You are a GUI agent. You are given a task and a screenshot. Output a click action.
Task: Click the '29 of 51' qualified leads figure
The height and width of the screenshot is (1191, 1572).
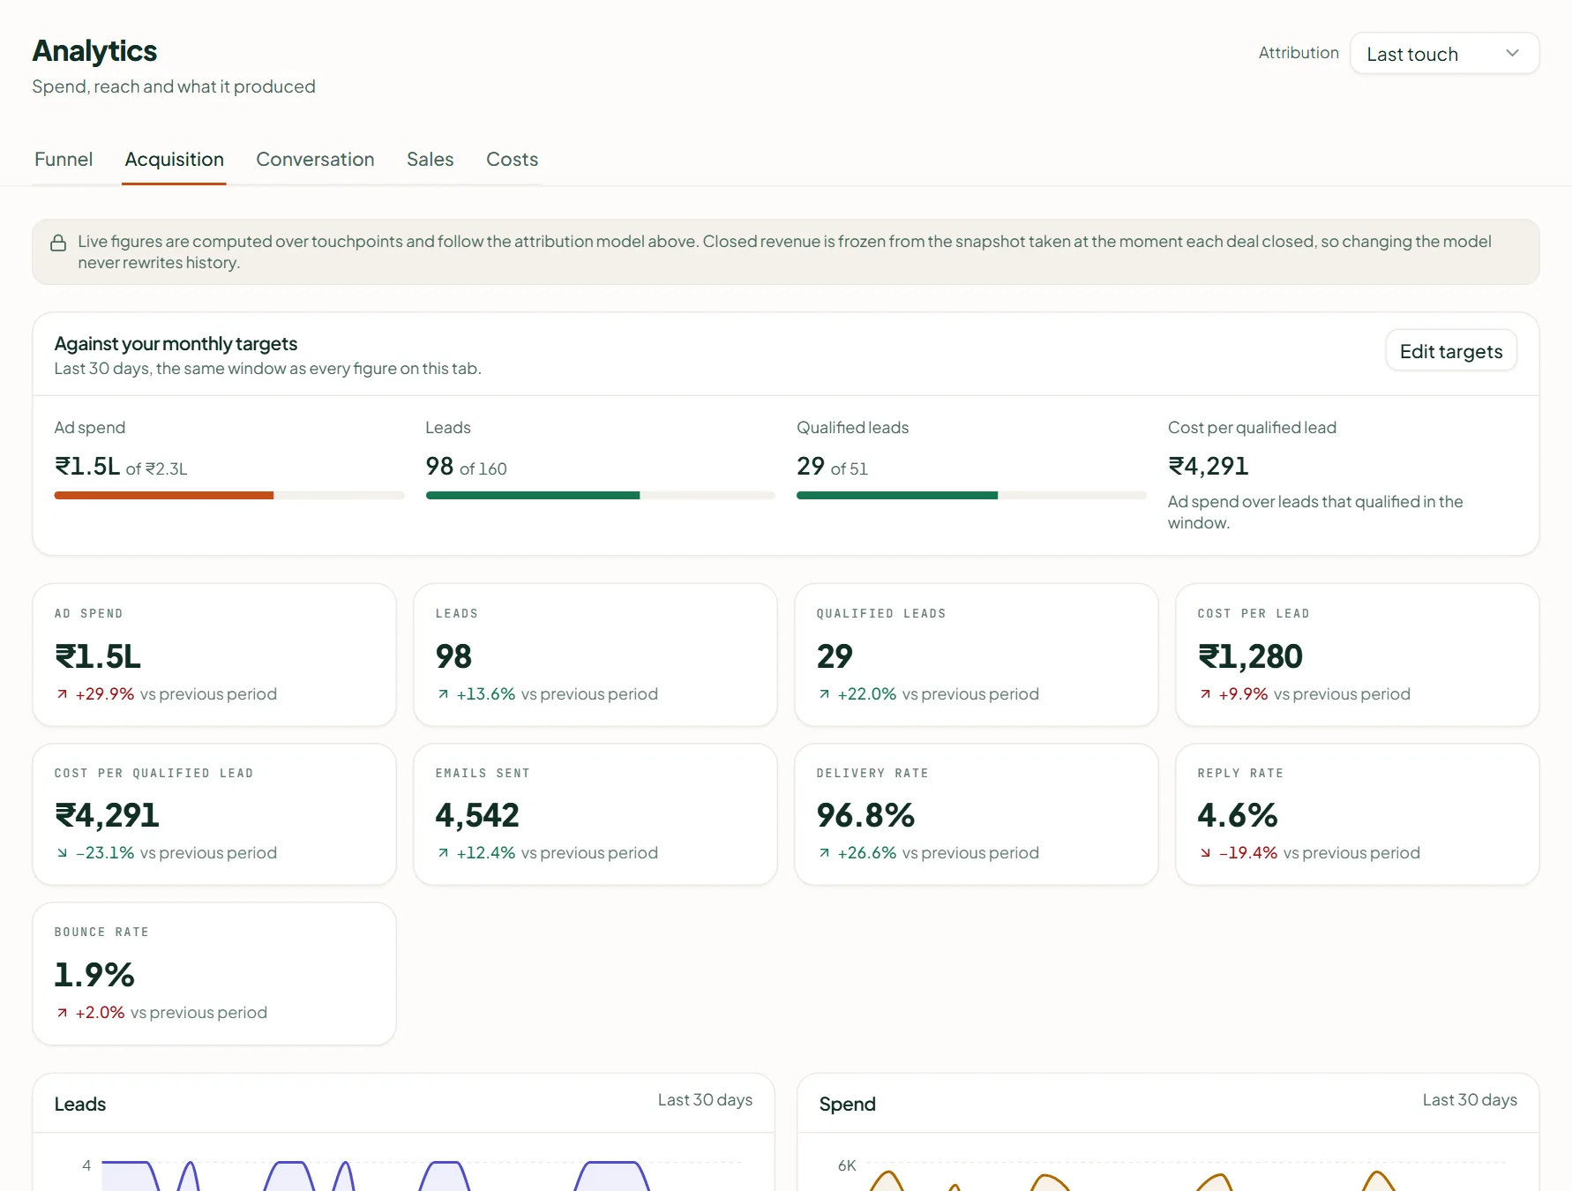(832, 467)
